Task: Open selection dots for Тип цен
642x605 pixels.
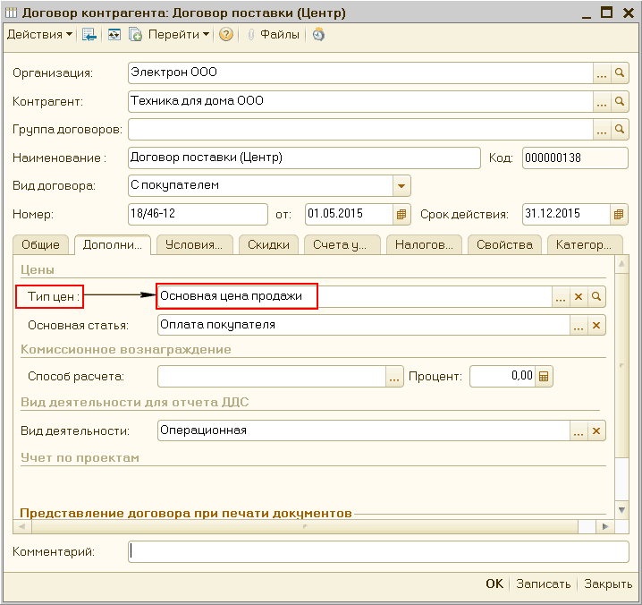Action: (561, 297)
